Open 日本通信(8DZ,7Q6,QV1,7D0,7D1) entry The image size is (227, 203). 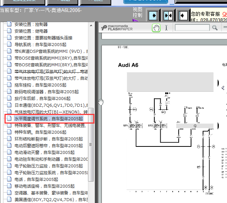coord(51,105)
